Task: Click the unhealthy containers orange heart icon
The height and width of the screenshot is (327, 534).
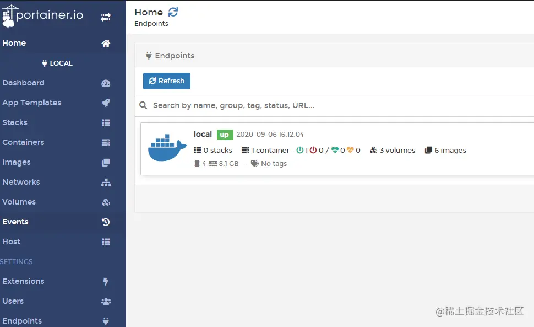Action: 350,150
